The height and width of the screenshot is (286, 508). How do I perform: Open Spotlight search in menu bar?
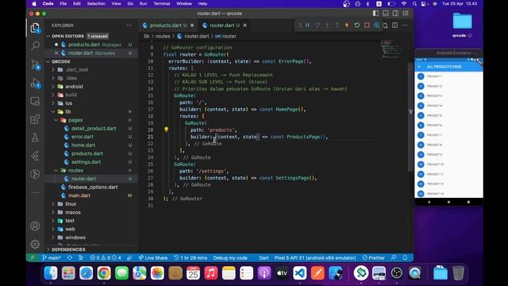pos(414,3)
